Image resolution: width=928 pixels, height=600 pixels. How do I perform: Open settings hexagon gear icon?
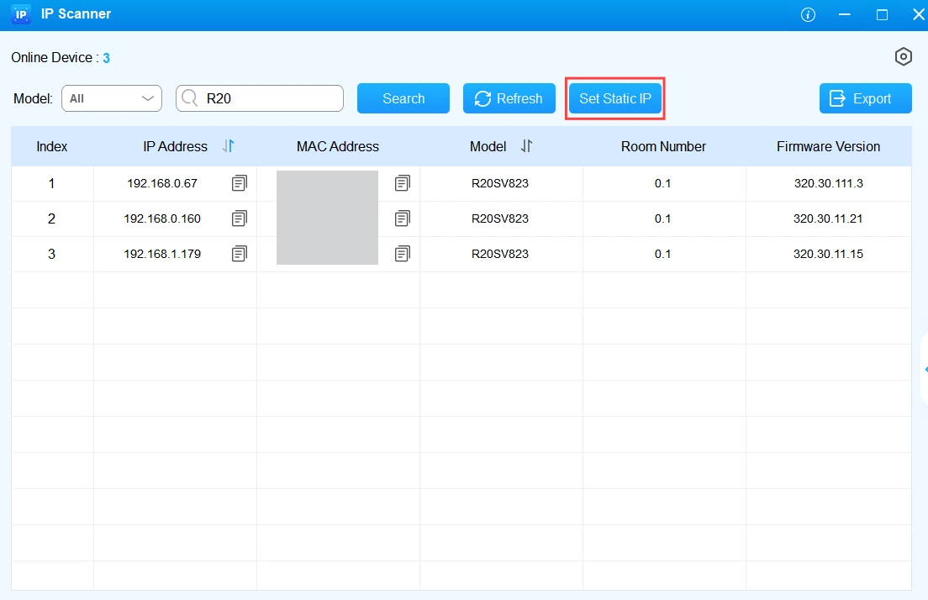(904, 57)
